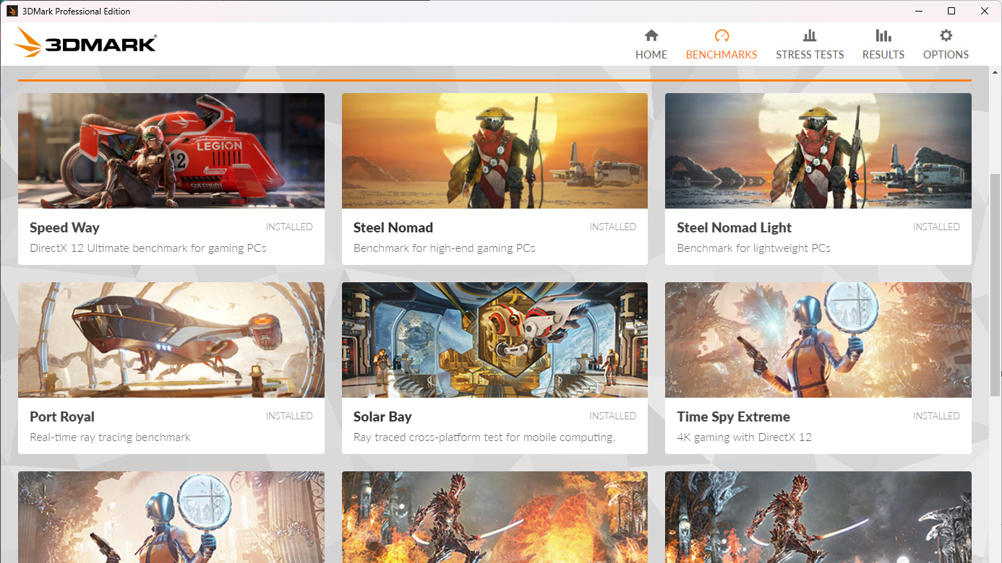Click the Stress Tests bar chart icon
Image resolution: width=1002 pixels, height=563 pixels.
(810, 35)
